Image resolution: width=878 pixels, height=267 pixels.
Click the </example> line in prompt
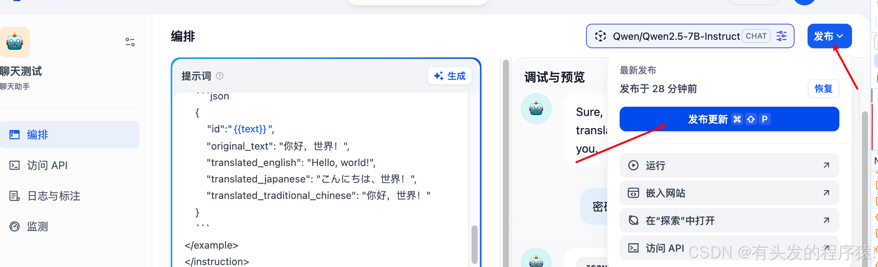pyautogui.click(x=211, y=245)
